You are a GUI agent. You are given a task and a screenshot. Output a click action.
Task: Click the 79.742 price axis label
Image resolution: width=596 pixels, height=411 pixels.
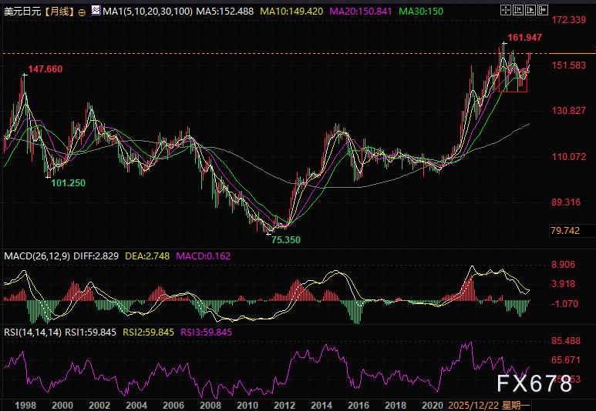point(565,230)
